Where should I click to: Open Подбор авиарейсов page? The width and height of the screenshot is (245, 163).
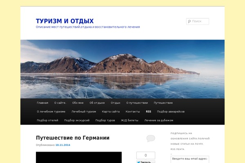[x=171, y=112]
